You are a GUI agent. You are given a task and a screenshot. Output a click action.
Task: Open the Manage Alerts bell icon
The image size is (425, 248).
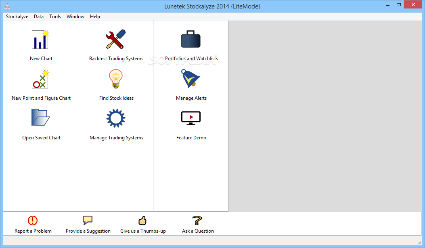[x=190, y=79]
